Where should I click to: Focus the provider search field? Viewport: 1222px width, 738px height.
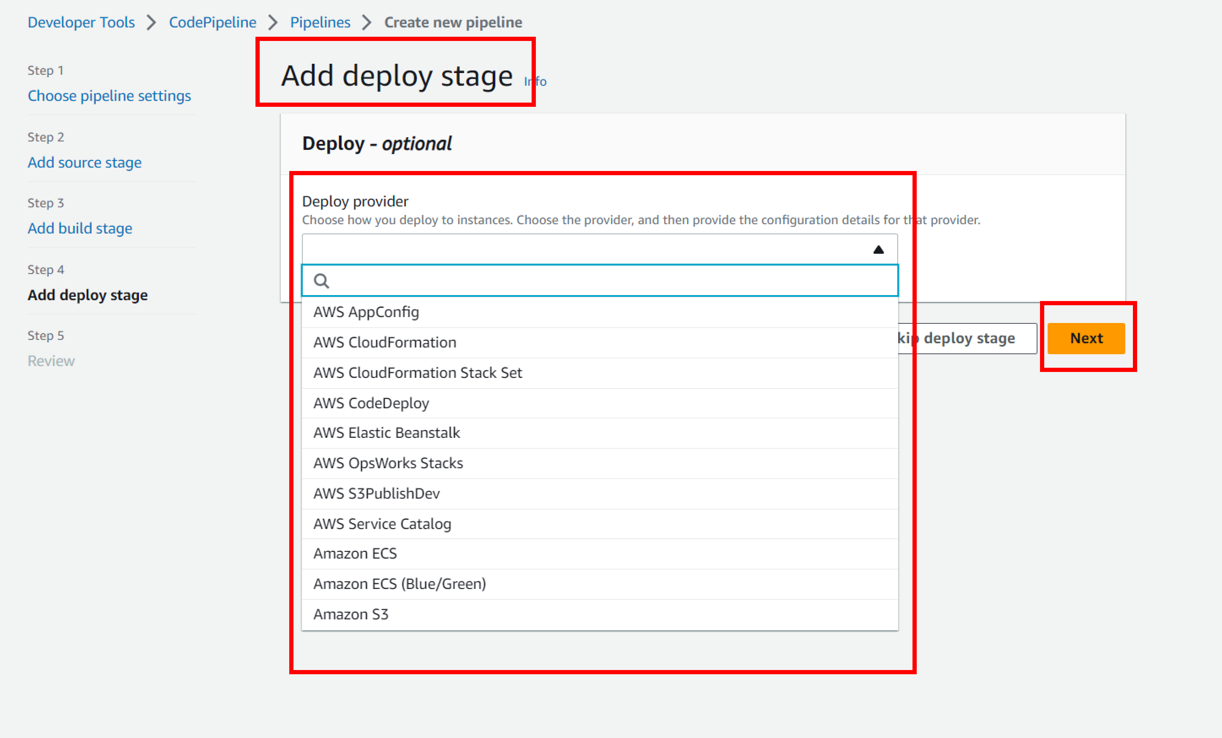[600, 281]
